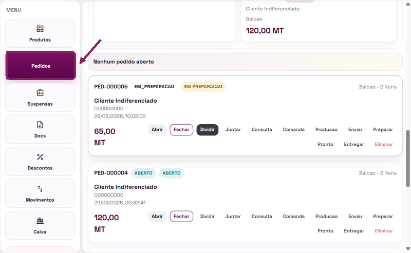Click Enviar on order PED-000005
411x253 pixels.
[x=356, y=130]
